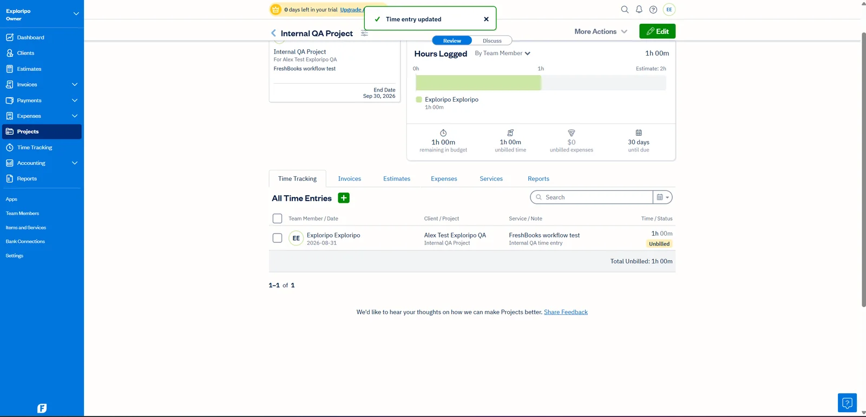Open Team Members in the sidebar

click(22, 213)
